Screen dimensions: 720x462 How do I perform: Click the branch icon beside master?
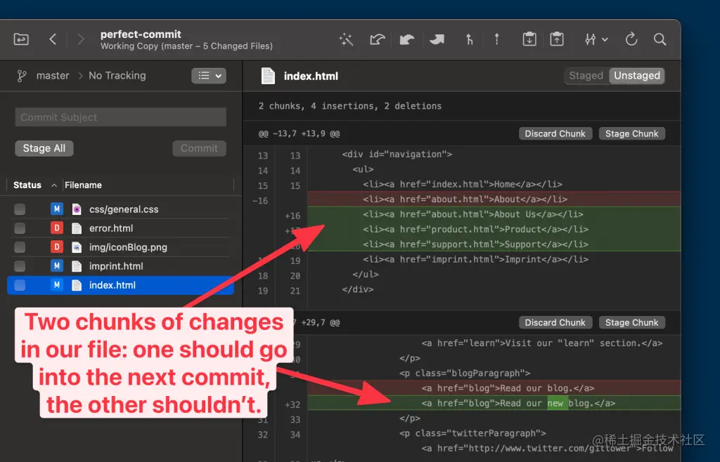tap(21, 76)
